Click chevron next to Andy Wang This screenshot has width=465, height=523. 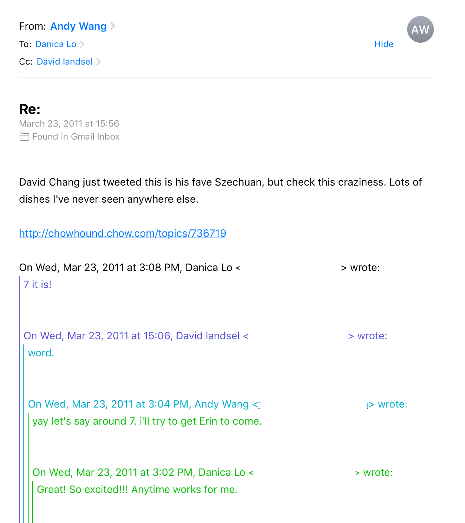pyautogui.click(x=113, y=26)
